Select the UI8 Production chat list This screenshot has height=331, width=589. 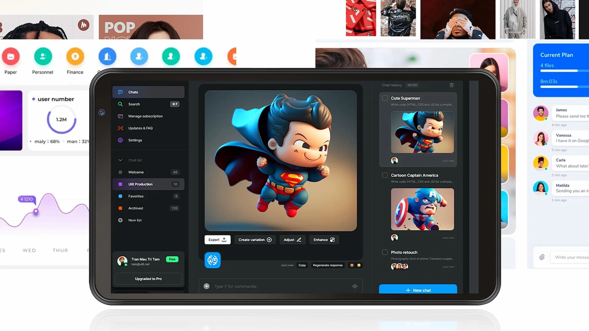148,184
